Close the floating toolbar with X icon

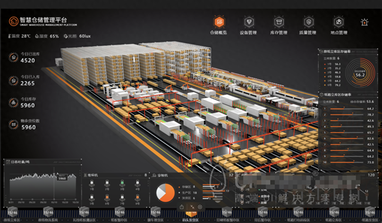200,207
